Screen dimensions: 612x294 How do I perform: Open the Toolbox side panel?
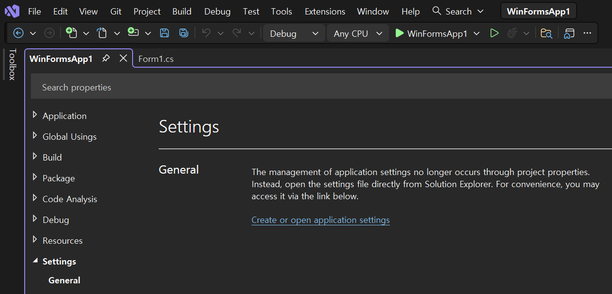13,64
